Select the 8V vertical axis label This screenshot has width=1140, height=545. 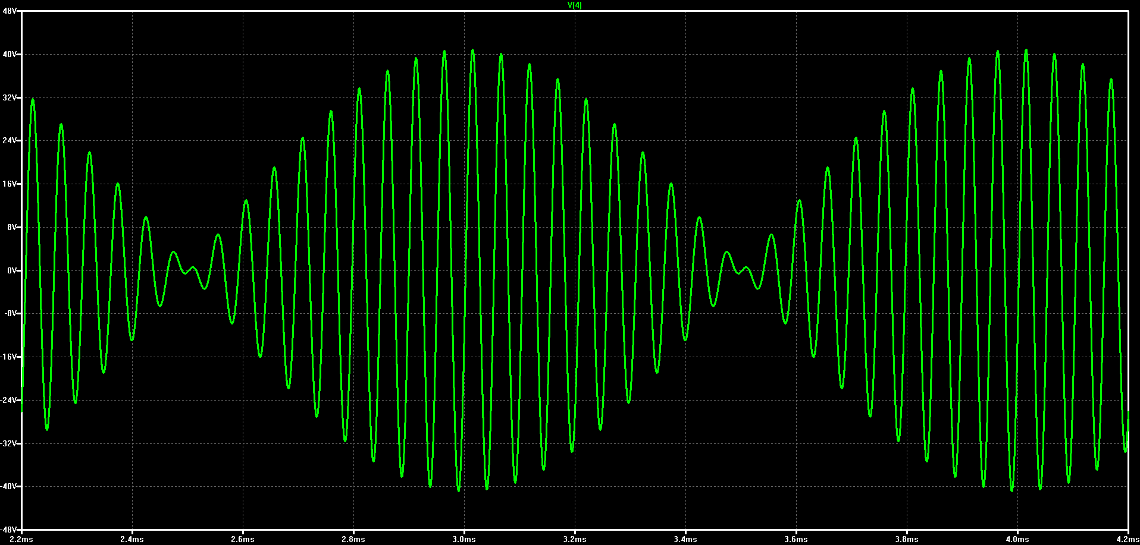pos(12,227)
